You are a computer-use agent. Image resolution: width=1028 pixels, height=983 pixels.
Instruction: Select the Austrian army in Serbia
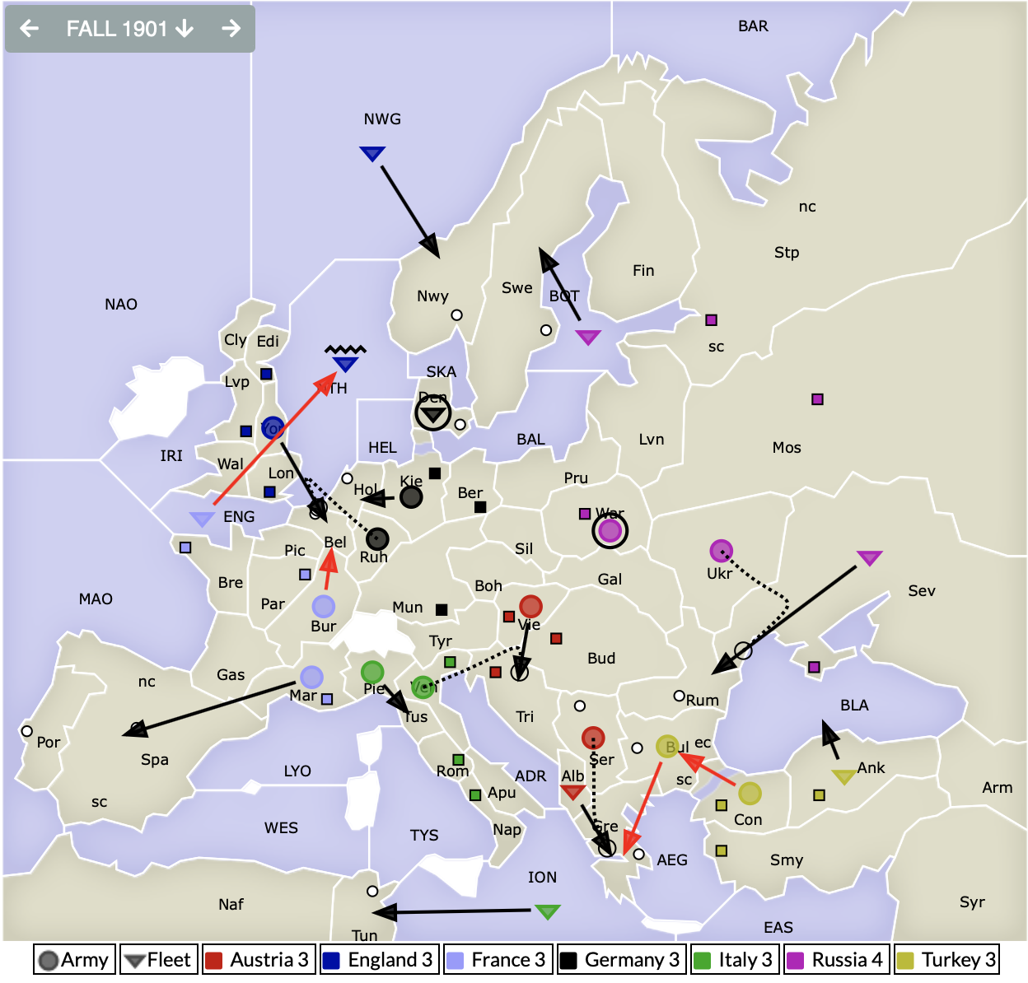click(593, 738)
